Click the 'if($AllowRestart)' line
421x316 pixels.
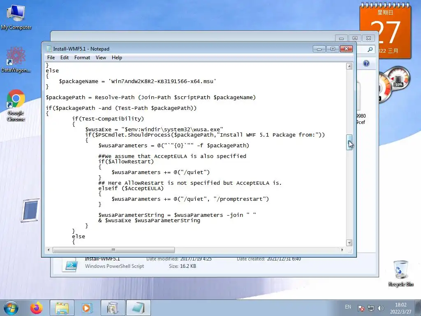coord(126,161)
